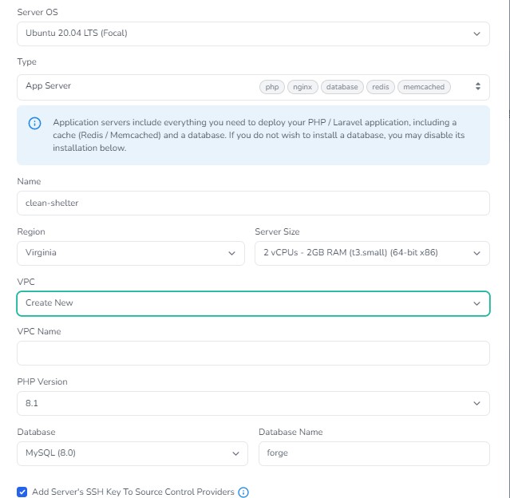Viewport: 510px width, 498px height.
Task: Expand the VPC dropdown showing Create New
Action: [x=253, y=303]
